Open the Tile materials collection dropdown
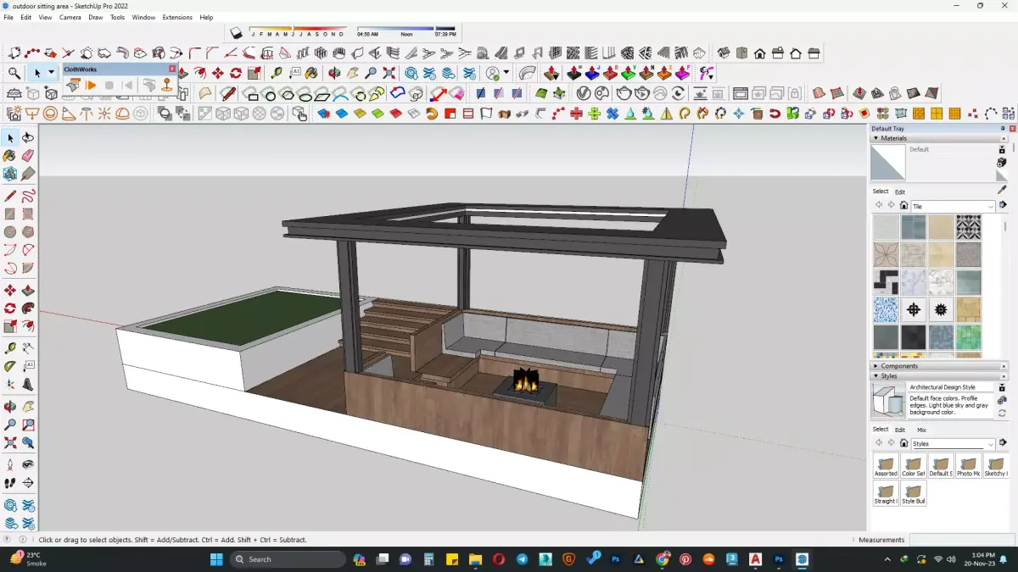This screenshot has height=572, width=1018. [990, 206]
